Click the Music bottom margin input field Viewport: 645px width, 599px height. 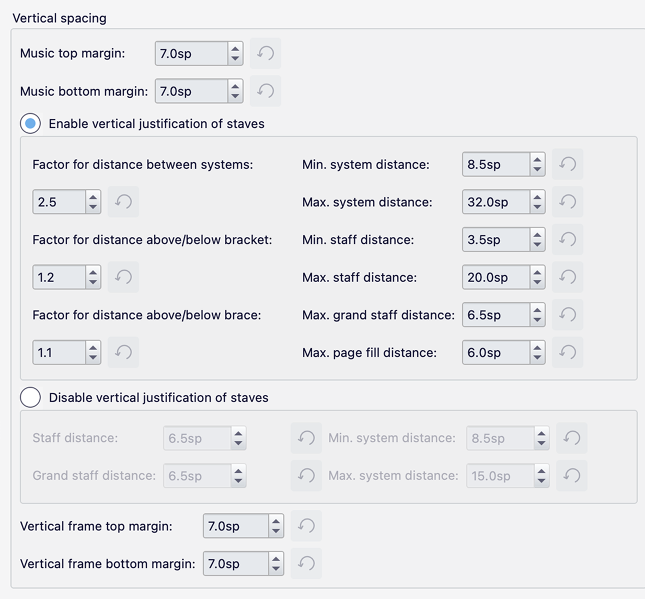191,91
